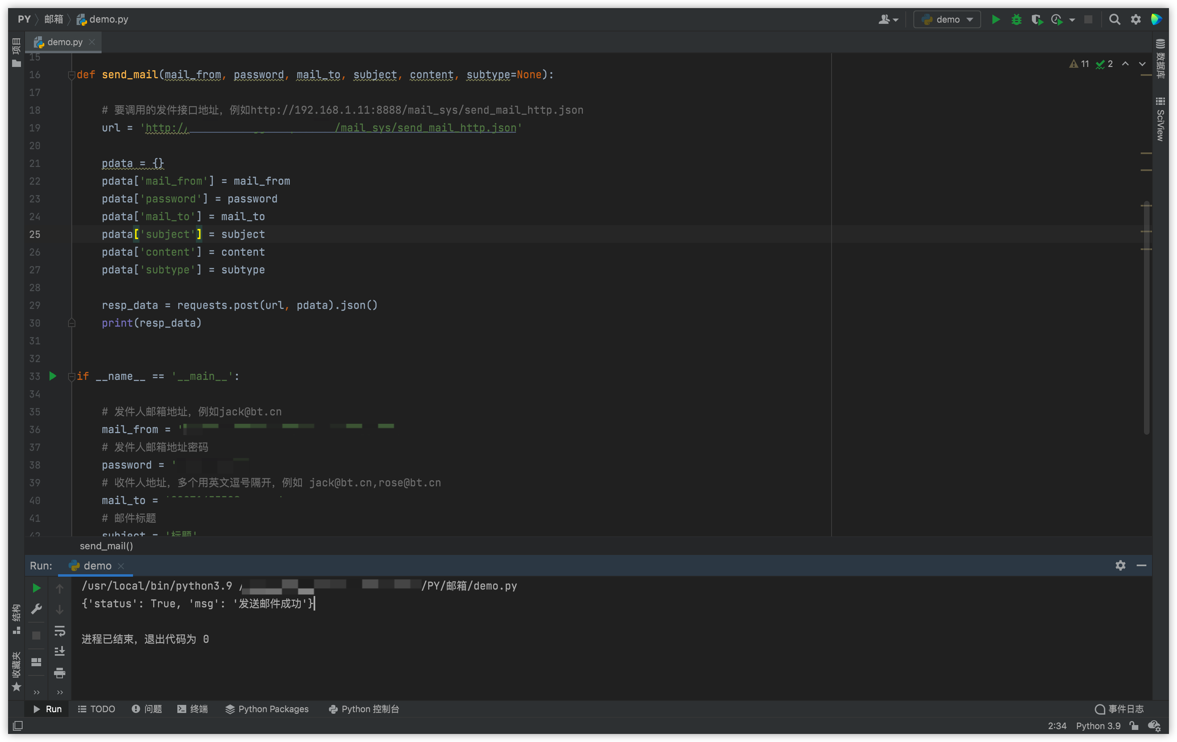Screen dimensions: 1177x742
Task: Expand more left-column Run actions
Action: pos(36,692)
